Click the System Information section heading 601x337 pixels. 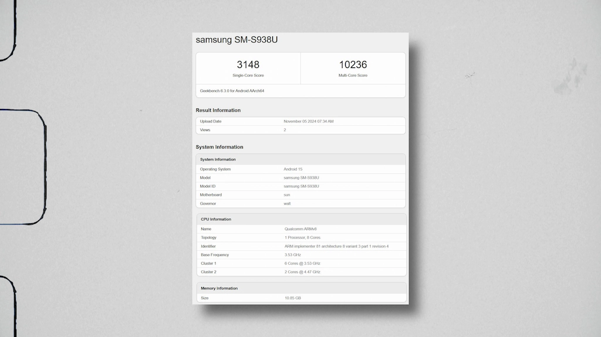point(220,147)
